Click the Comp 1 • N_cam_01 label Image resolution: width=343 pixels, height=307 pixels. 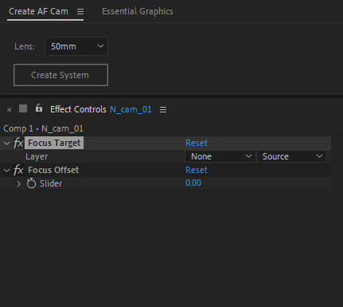(x=43, y=128)
